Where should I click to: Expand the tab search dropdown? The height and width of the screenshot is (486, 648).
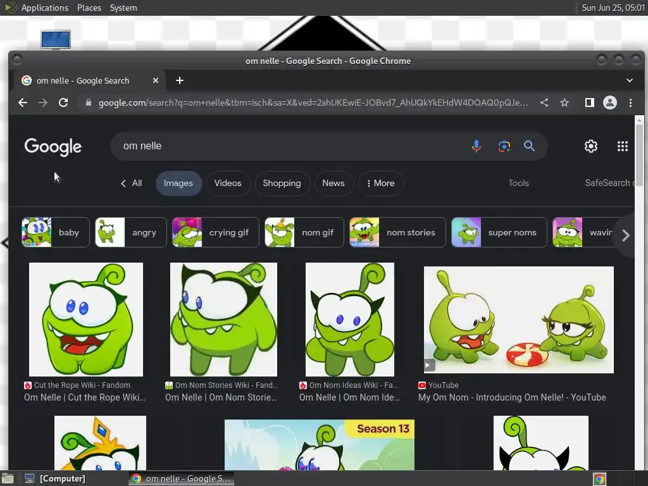630,80
